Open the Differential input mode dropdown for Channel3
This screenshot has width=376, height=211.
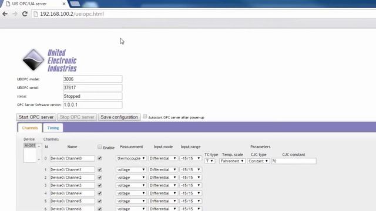coord(163,185)
